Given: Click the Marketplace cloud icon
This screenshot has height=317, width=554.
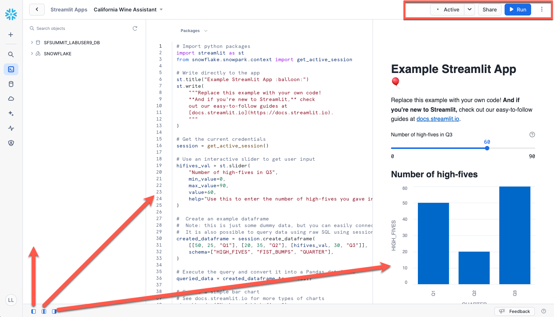Looking at the screenshot, I should pos(11,98).
